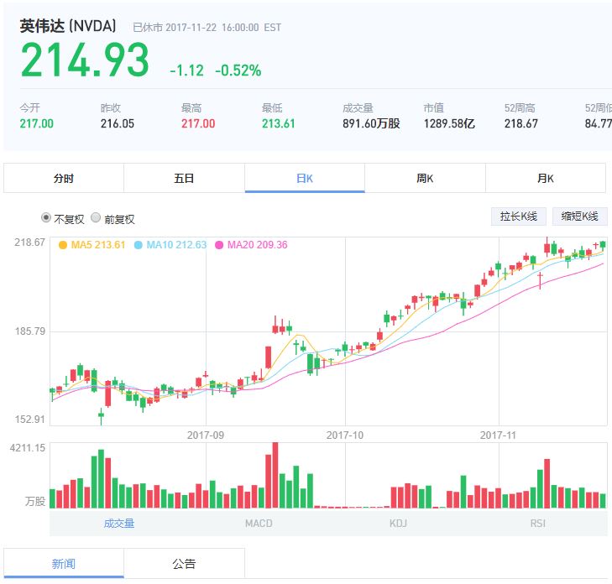Click the 2017-11 date marker on chart
Viewport: 612px width, 584px height.
(x=498, y=435)
